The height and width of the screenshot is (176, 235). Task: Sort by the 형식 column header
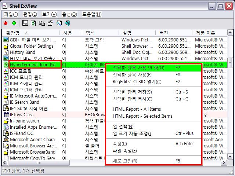point(100,33)
